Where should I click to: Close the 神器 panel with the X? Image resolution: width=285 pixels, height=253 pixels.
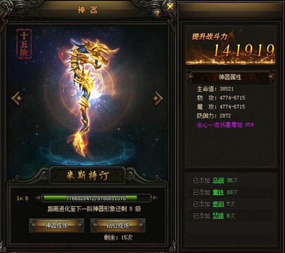(x=170, y=7)
